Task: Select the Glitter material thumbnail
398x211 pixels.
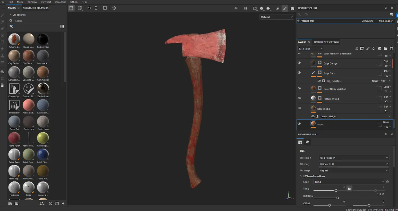Action: [x=28, y=187]
